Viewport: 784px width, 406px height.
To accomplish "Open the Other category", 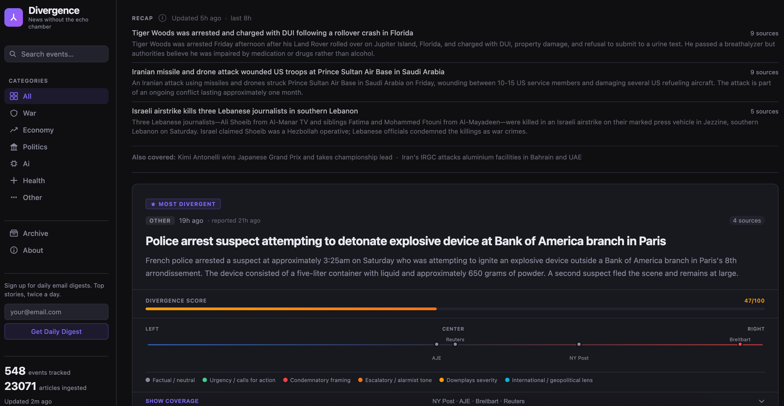I will point(32,198).
